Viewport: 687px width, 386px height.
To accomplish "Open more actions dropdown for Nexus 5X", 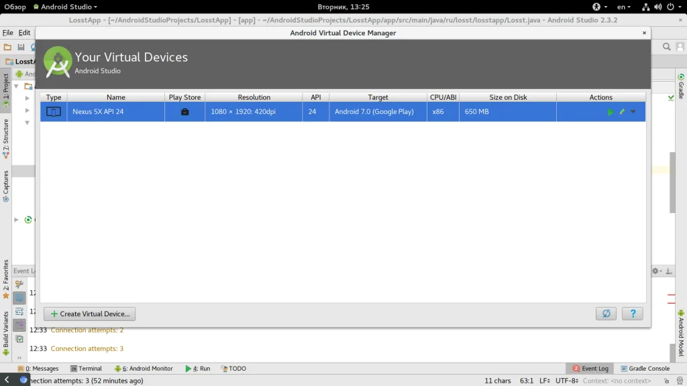I will (633, 112).
